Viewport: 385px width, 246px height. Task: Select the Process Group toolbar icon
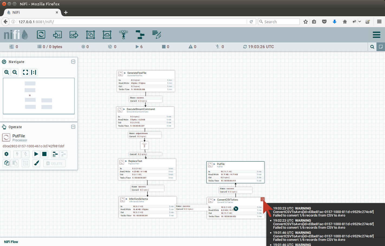(90, 35)
